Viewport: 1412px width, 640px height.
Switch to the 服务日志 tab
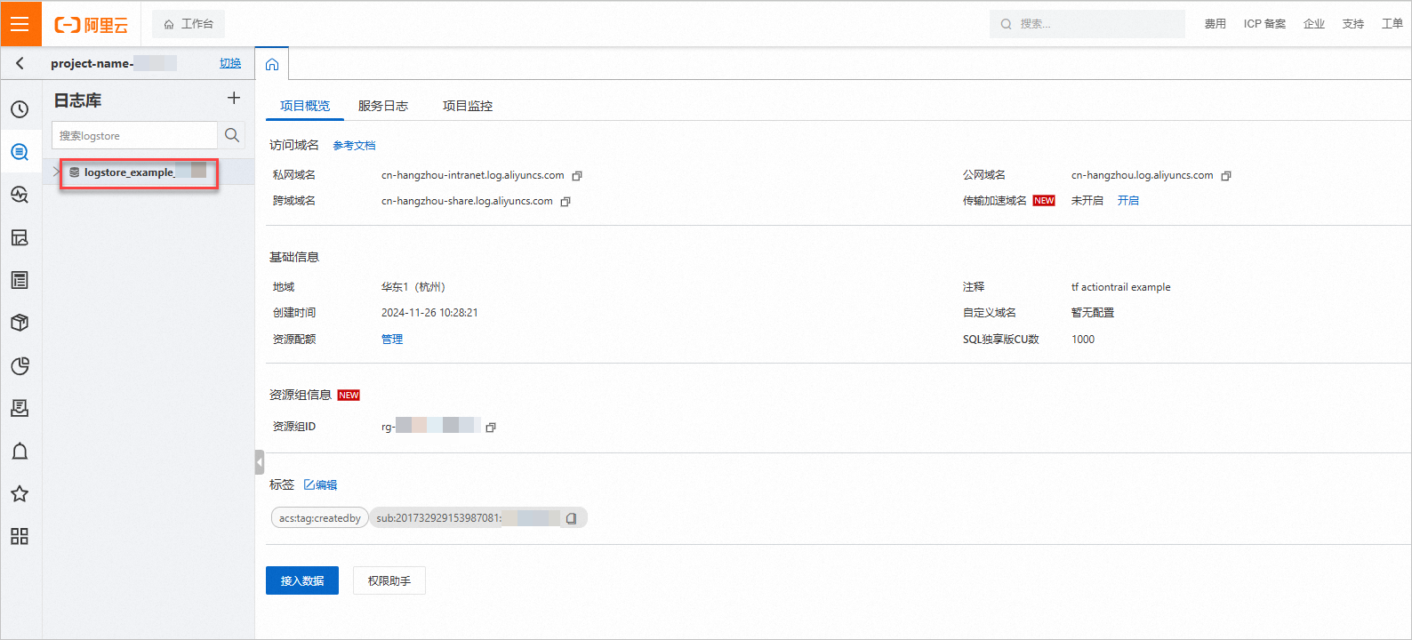coord(383,106)
